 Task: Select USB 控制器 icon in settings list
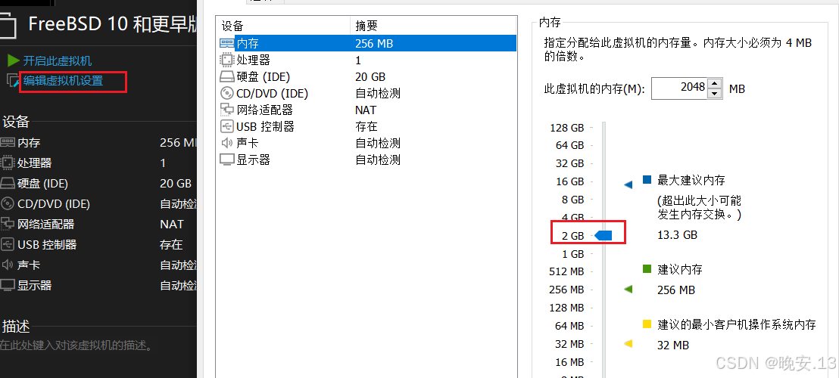(227, 126)
